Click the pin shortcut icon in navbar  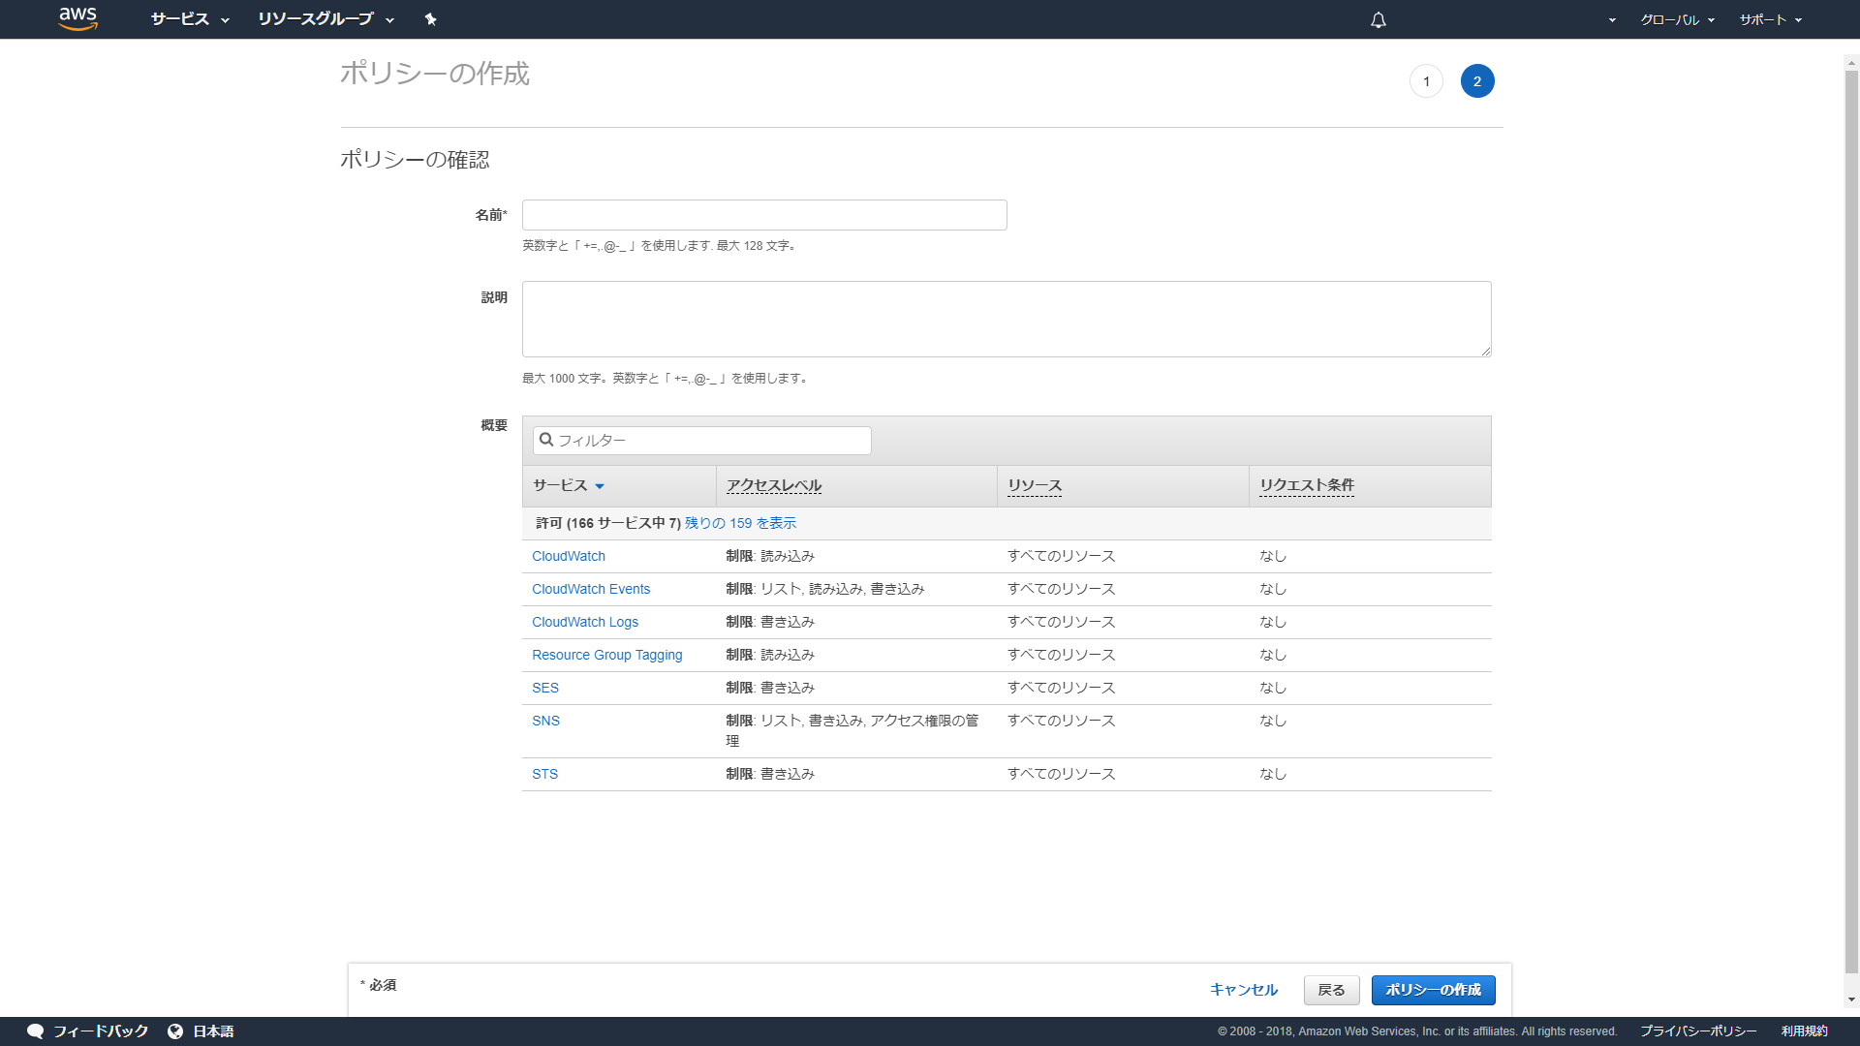pyautogui.click(x=431, y=19)
